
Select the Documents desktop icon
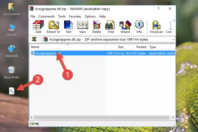click(12, 10)
